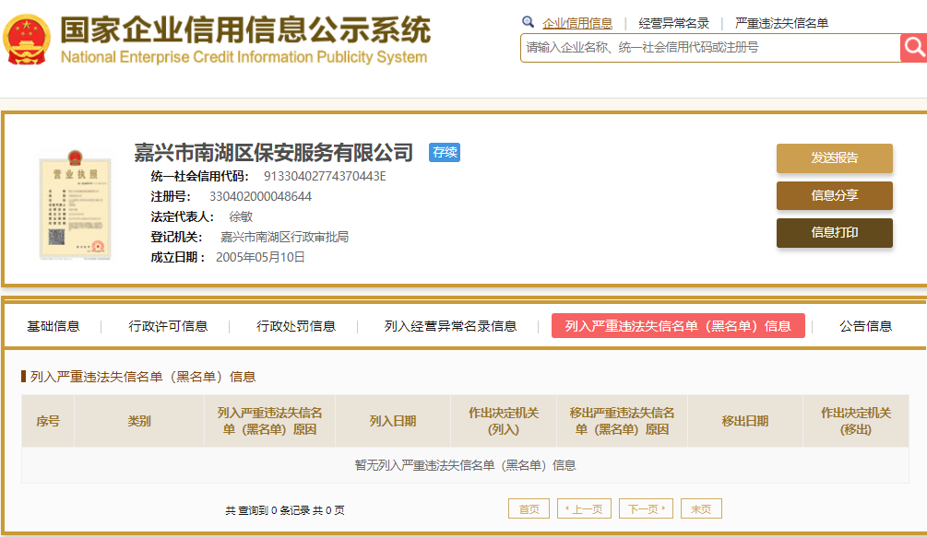The height and width of the screenshot is (537, 927).
Task: Switch to the 公告信息 tab
Action: pos(865,326)
